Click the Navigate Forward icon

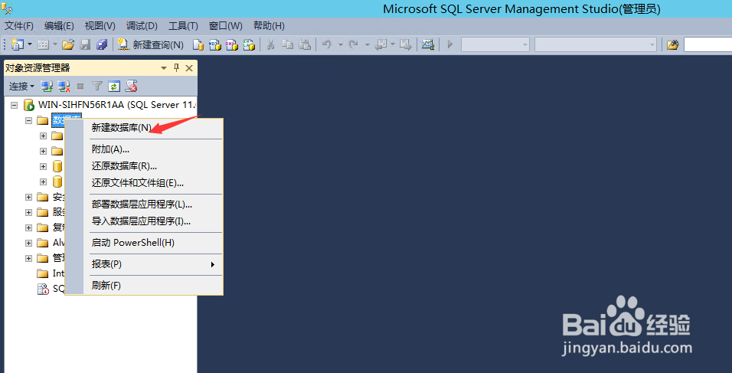point(406,45)
